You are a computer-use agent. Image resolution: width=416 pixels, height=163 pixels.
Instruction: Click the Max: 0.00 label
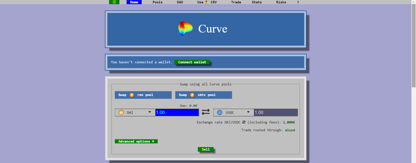(x=188, y=106)
